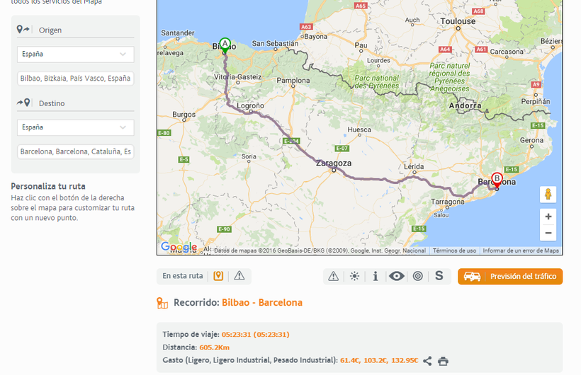Click the Logroño label on the map
The height and width of the screenshot is (375, 581).
coord(251,105)
